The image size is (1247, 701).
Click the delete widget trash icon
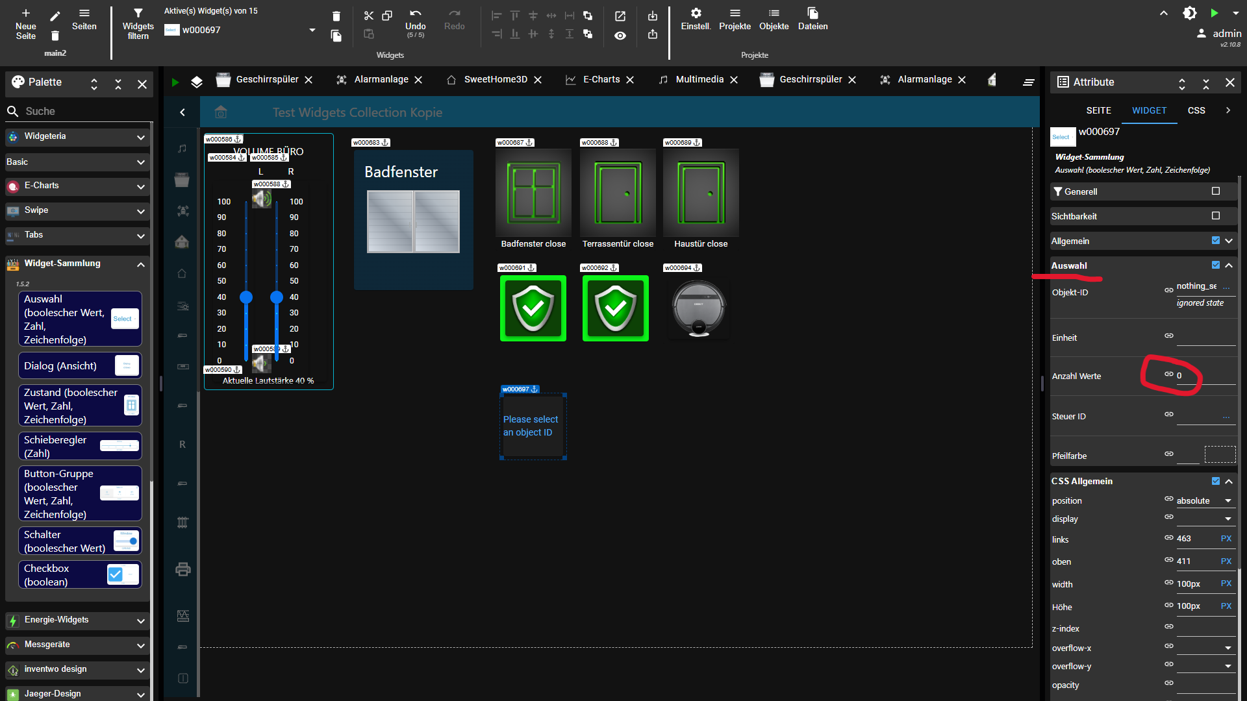click(336, 16)
